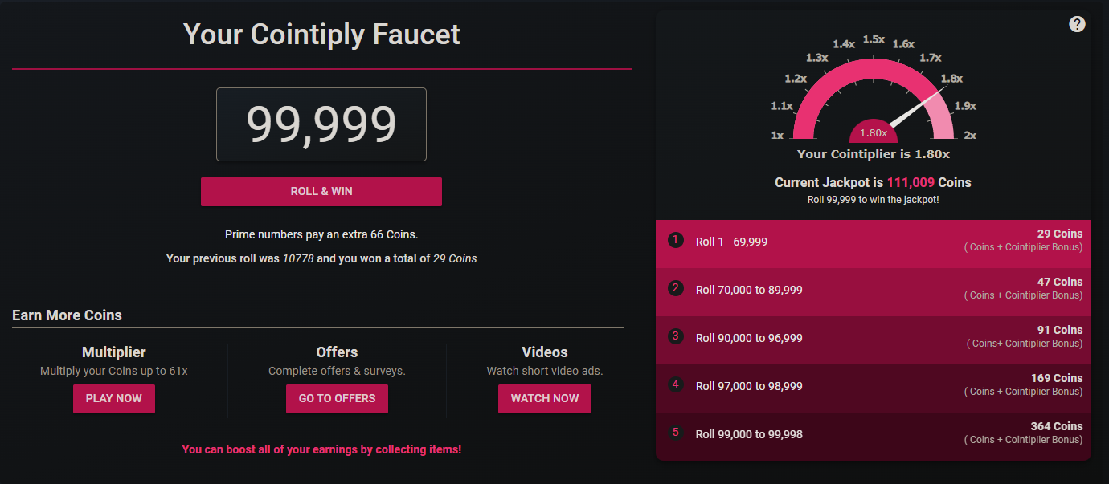Select the 99,999 roll number display
Image resolution: width=1109 pixels, height=484 pixels.
tap(321, 124)
